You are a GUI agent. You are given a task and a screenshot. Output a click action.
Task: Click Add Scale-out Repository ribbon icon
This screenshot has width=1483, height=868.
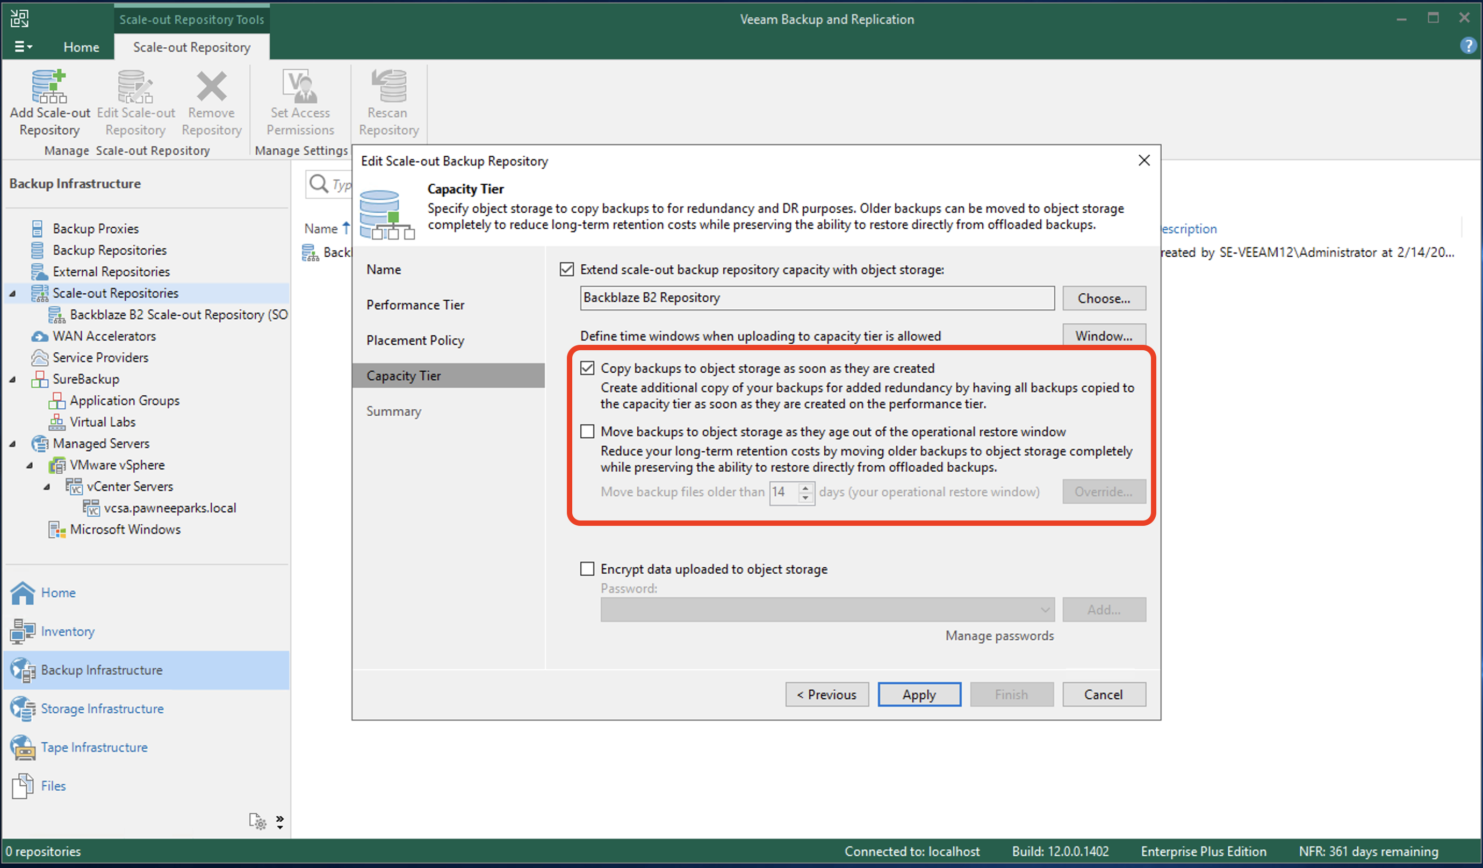49,86
